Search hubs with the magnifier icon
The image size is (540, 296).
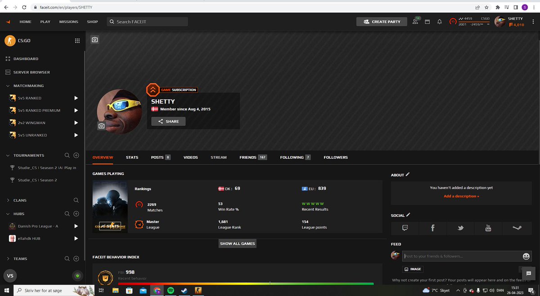point(67,214)
